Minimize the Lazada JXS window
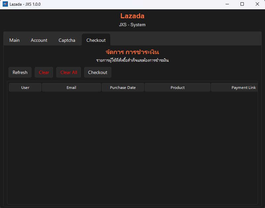The height and width of the screenshot is (208, 265). point(227,4)
